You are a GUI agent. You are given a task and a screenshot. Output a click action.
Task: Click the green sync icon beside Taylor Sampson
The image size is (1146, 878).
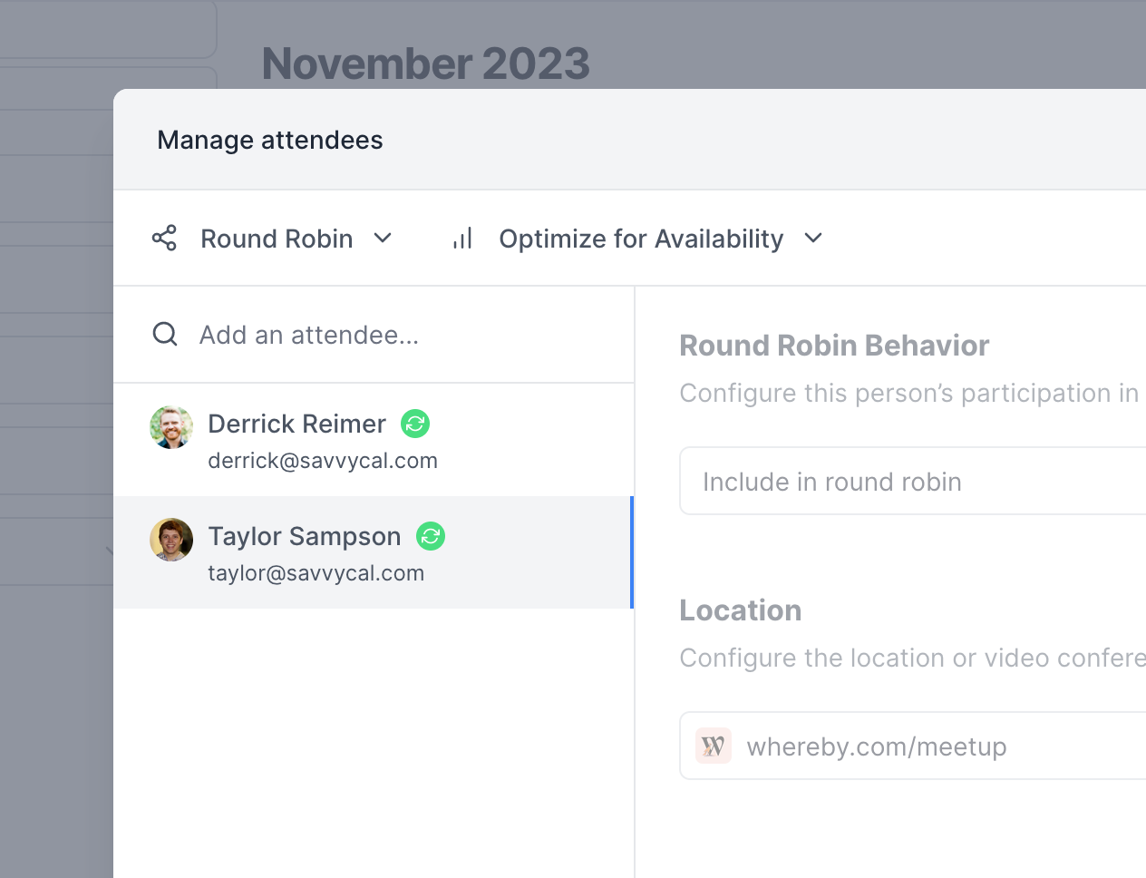pyautogui.click(x=430, y=536)
